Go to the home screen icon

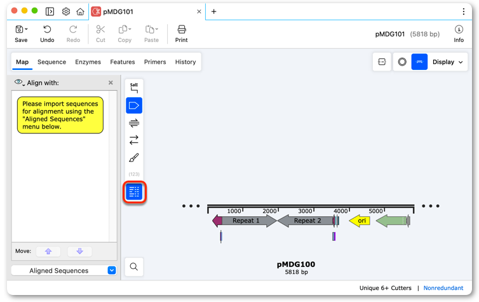80,11
